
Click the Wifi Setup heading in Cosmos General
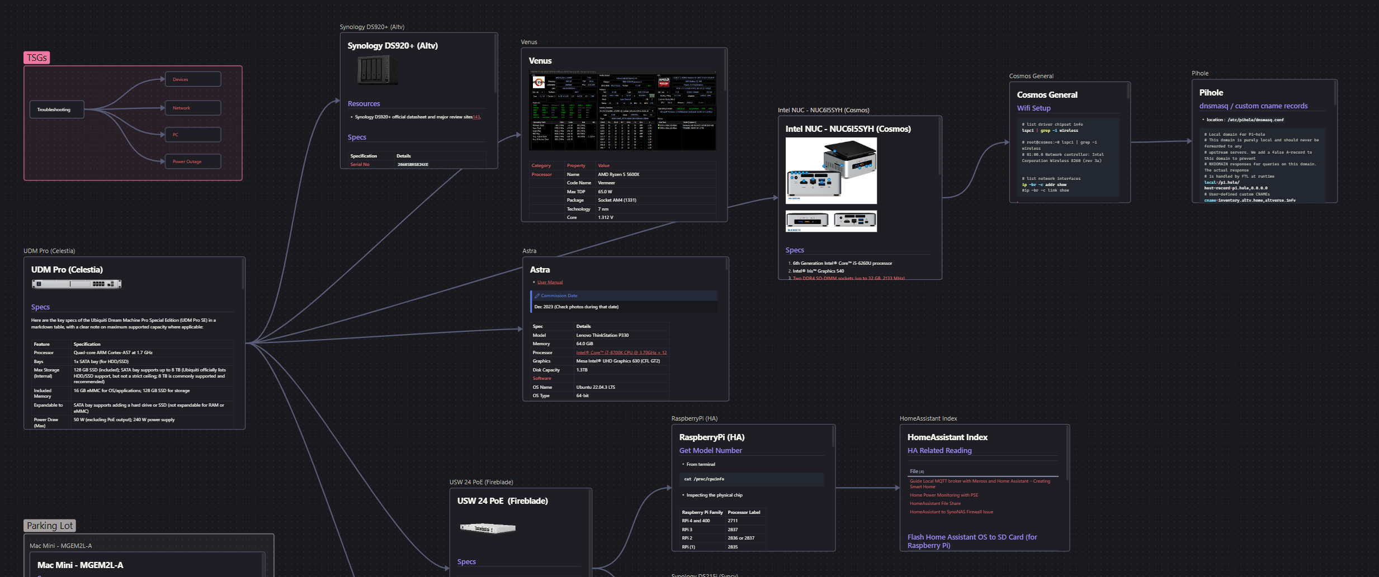point(1033,108)
